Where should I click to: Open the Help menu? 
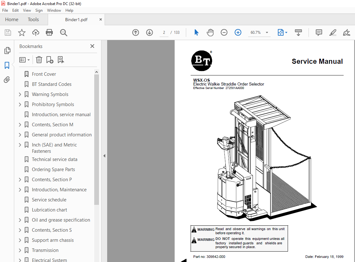pos(69,10)
